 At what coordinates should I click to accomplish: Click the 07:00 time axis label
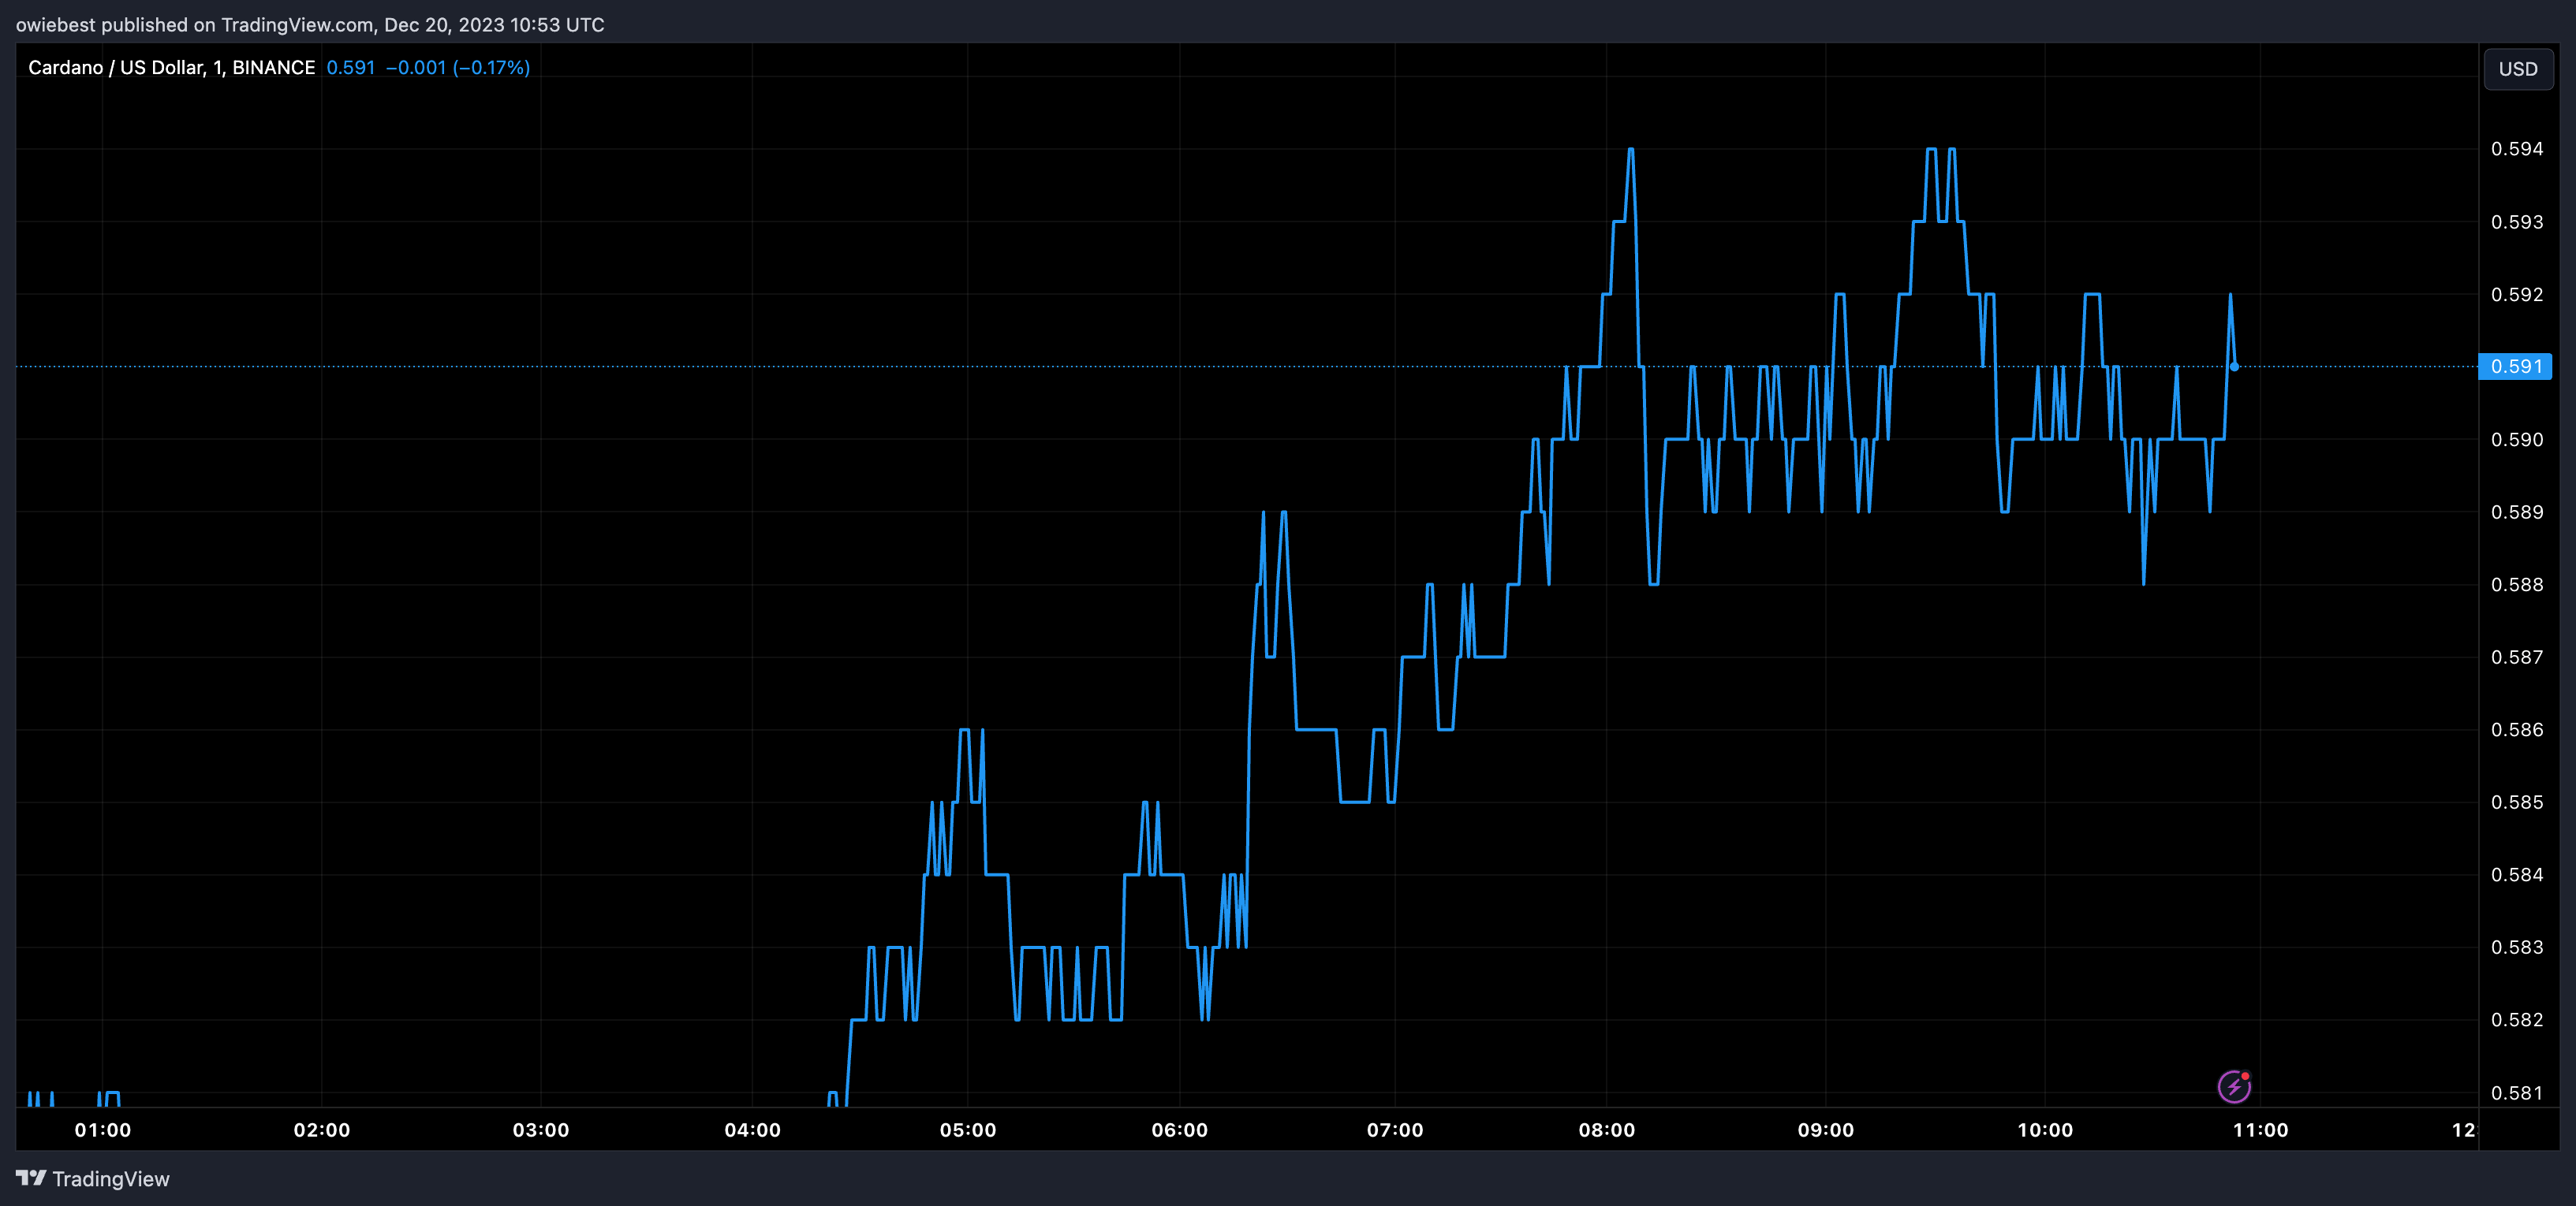click(1395, 1130)
